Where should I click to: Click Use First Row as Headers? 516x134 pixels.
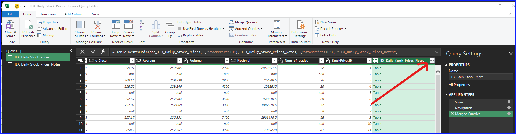tap(201, 29)
